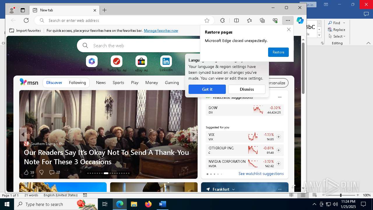
Task: Open Firefox from the taskbar
Action: (x=148, y=204)
